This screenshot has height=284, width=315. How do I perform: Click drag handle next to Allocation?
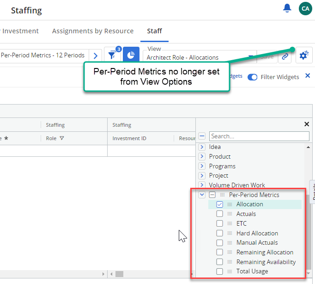pos(230,204)
